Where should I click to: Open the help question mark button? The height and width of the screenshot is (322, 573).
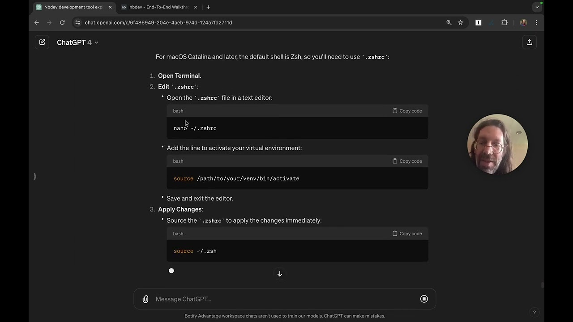click(534, 313)
